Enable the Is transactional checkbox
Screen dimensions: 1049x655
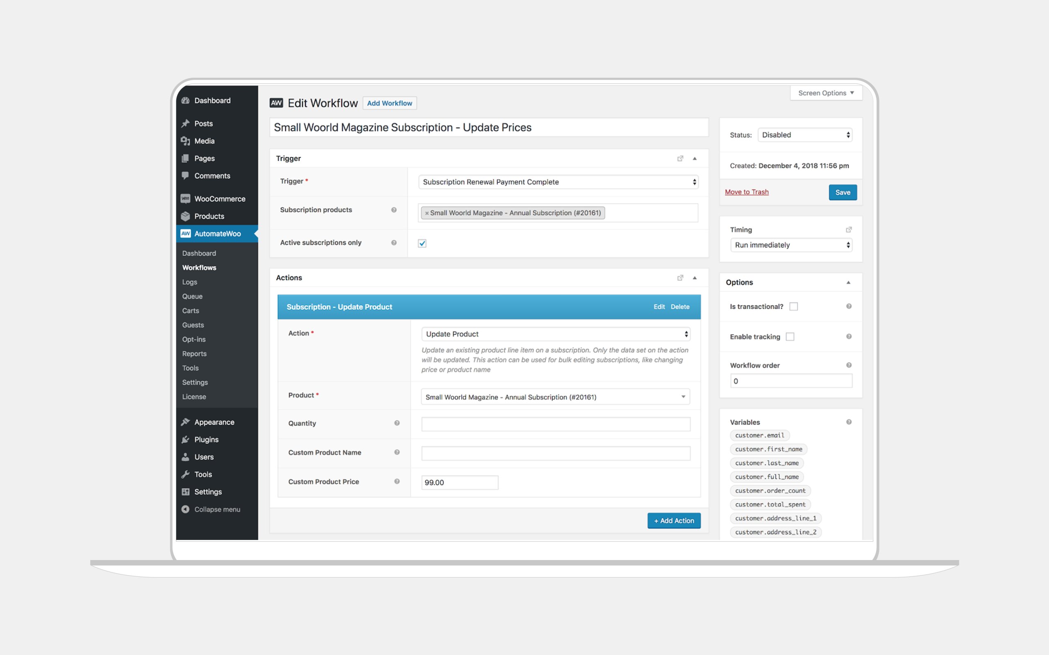tap(794, 307)
